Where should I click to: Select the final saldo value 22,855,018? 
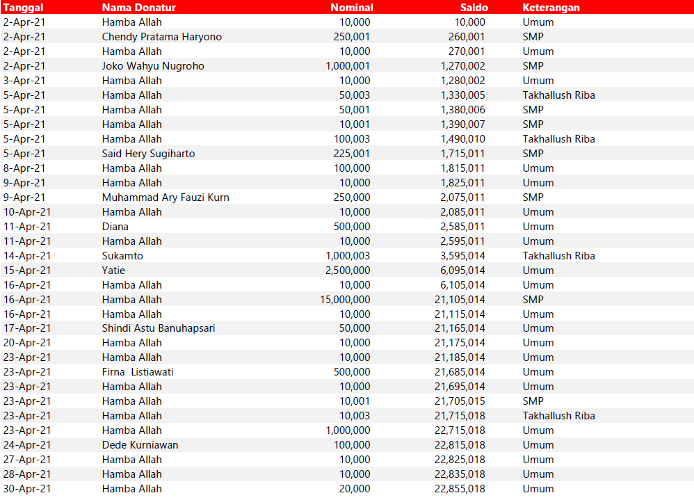point(460,489)
